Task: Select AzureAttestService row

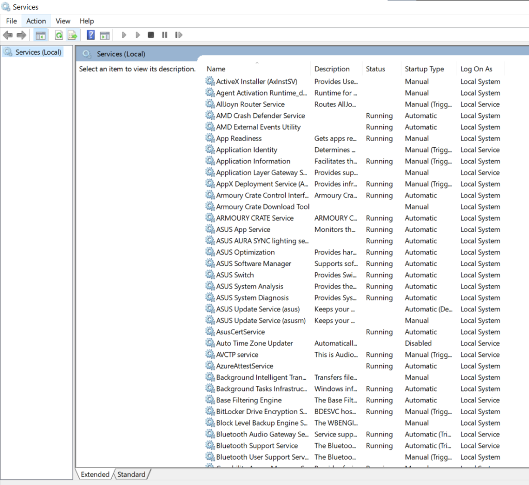Action: [x=353, y=366]
